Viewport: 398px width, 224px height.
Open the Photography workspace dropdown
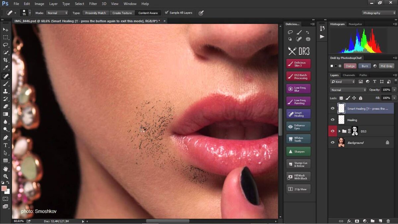point(379,13)
